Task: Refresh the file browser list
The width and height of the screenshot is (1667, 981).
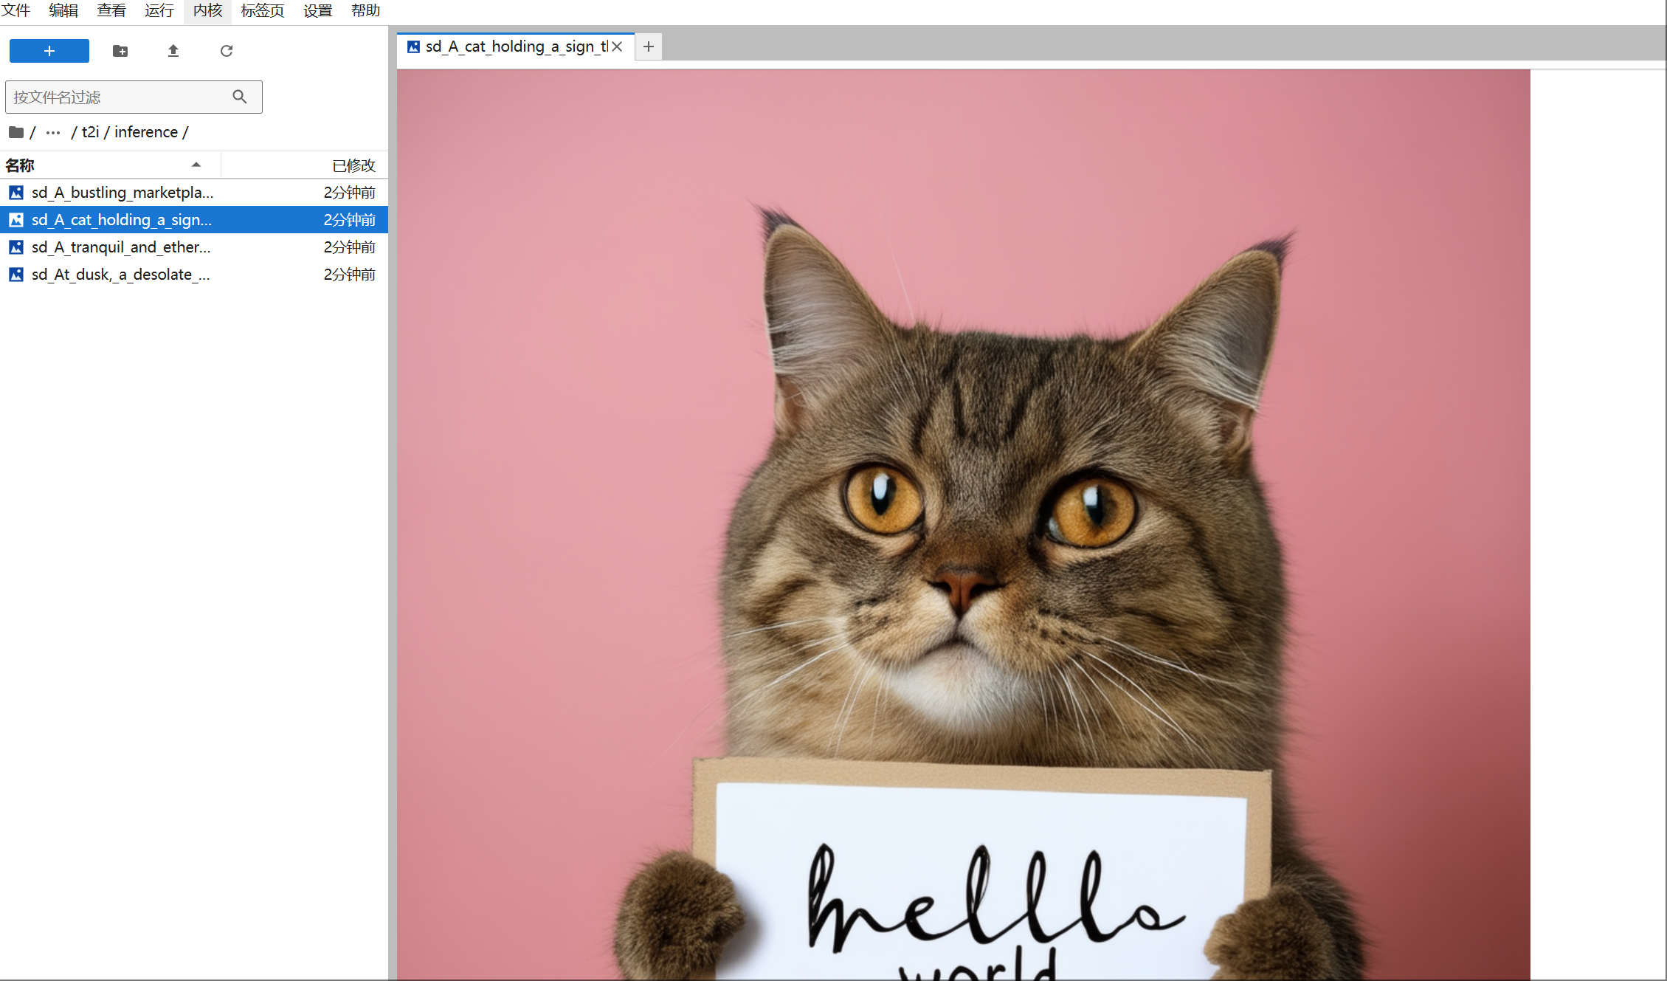Action: coord(227,51)
